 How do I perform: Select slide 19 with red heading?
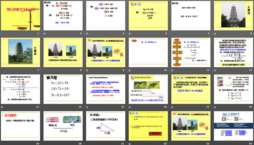[x=20, y=126]
